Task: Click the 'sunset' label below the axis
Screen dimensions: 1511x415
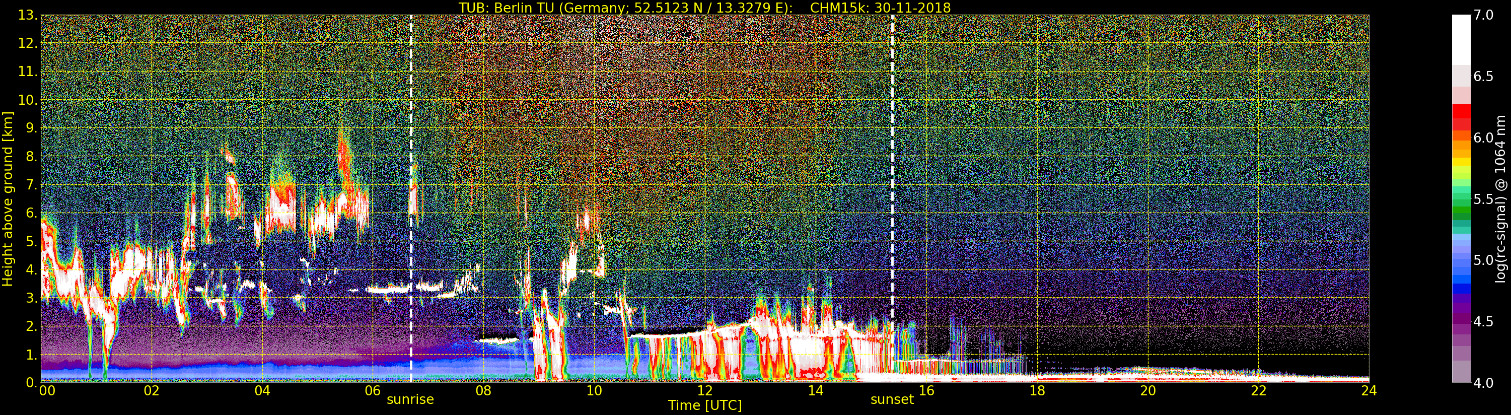Action: 892,400
